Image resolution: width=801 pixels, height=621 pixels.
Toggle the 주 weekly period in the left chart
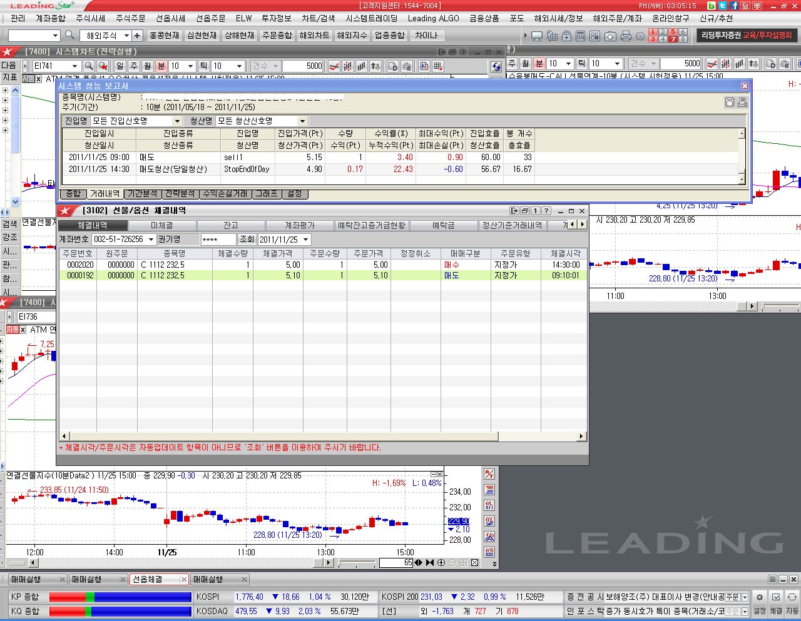(x=133, y=66)
